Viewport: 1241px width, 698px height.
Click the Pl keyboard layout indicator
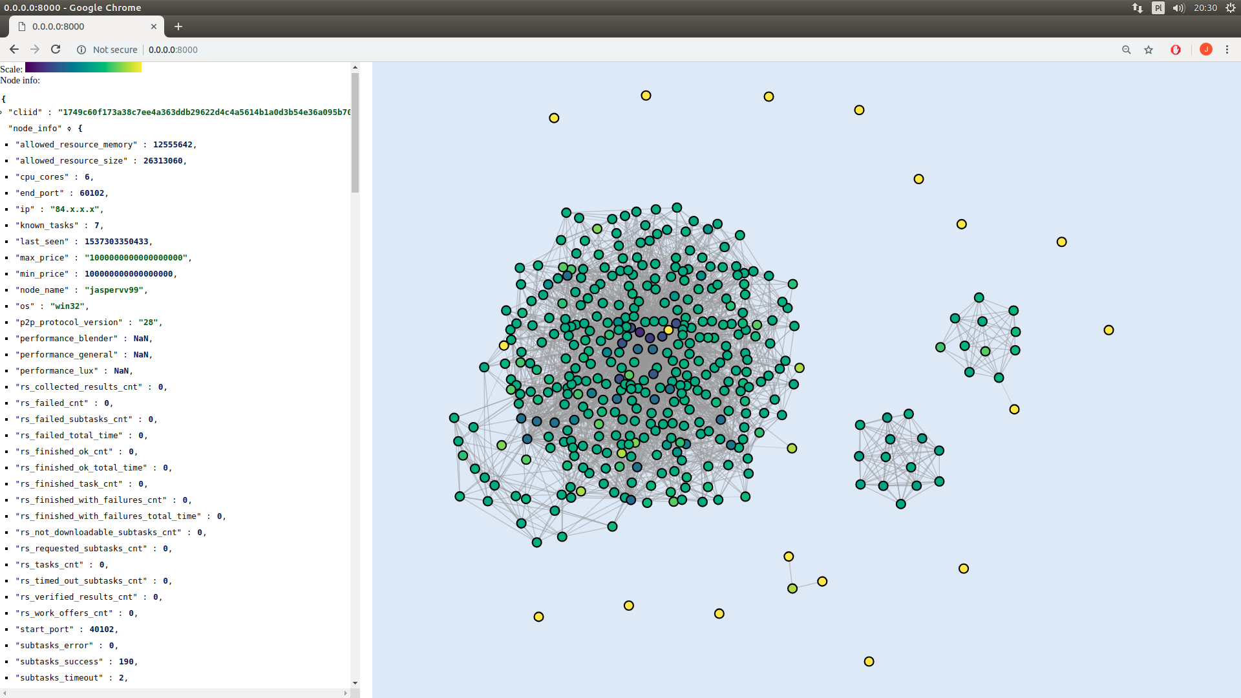click(1158, 8)
